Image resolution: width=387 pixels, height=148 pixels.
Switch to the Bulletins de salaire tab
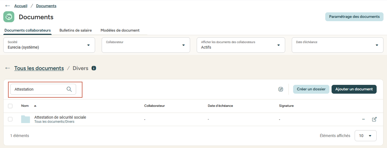click(x=76, y=30)
